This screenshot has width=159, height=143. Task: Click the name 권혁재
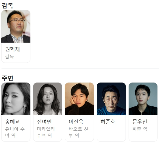12,49
